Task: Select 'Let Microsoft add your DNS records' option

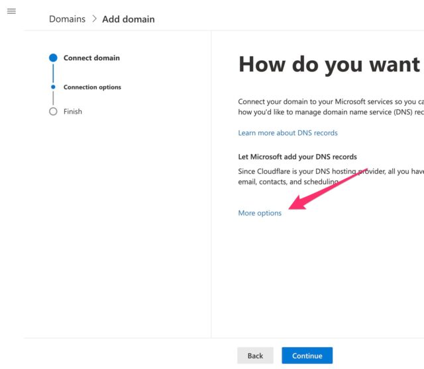Action: [297, 157]
